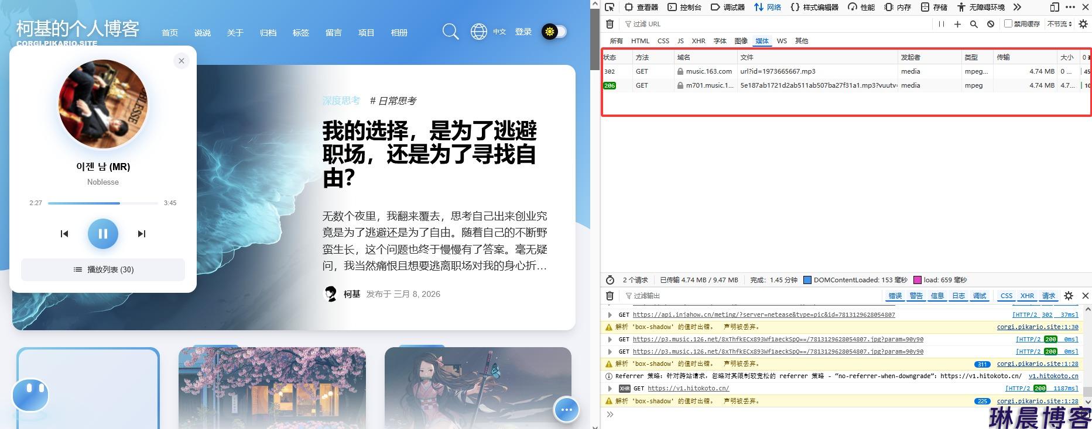The image size is (1092, 429).
Task: Activate the element picker in devtools
Action: pos(610,7)
